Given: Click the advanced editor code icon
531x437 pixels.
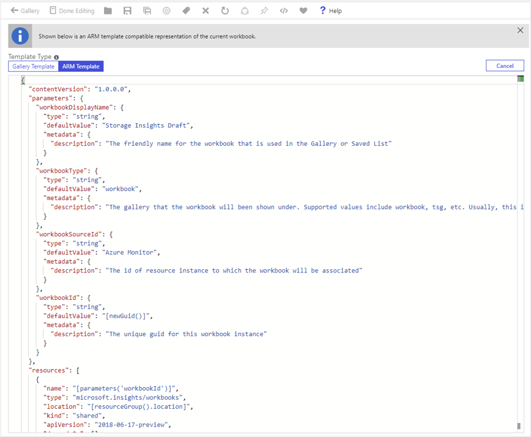Looking at the screenshot, I should [284, 11].
